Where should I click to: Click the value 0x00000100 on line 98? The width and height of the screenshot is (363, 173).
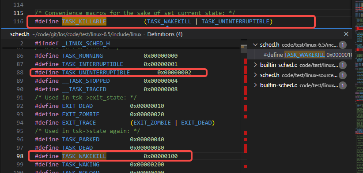pos(161,156)
